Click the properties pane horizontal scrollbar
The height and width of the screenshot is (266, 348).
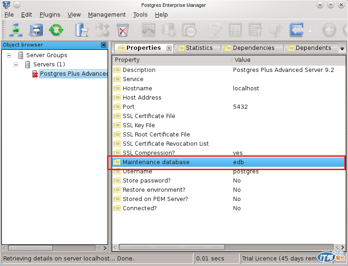click(x=172, y=247)
